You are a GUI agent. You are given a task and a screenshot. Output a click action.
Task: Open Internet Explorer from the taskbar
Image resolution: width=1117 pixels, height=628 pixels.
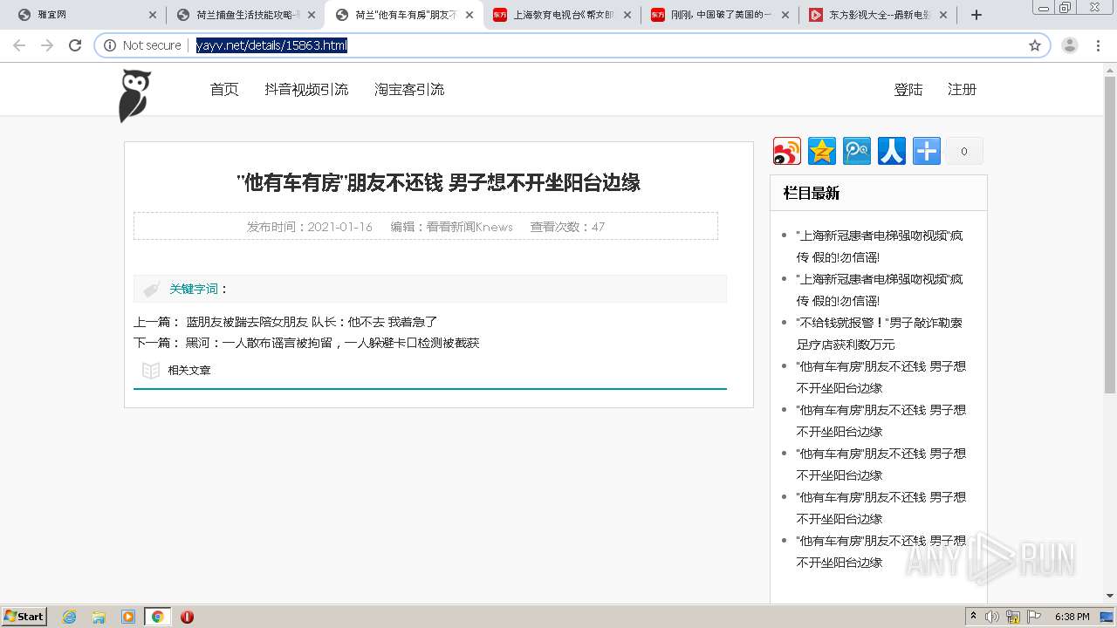click(x=69, y=617)
